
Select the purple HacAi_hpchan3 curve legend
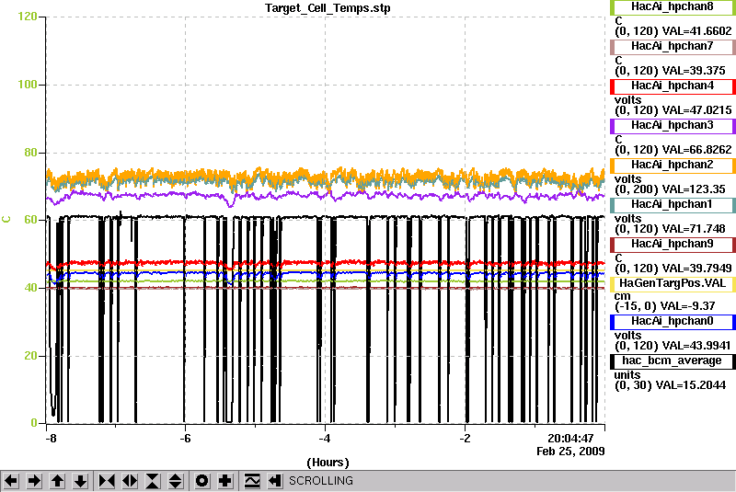click(x=673, y=126)
